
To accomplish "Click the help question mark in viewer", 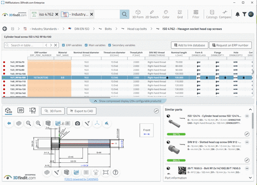I will (x=115, y=172).
